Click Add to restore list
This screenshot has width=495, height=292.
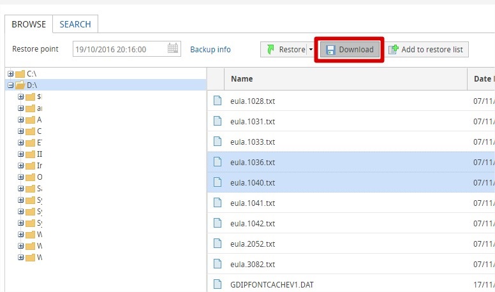pyautogui.click(x=428, y=50)
